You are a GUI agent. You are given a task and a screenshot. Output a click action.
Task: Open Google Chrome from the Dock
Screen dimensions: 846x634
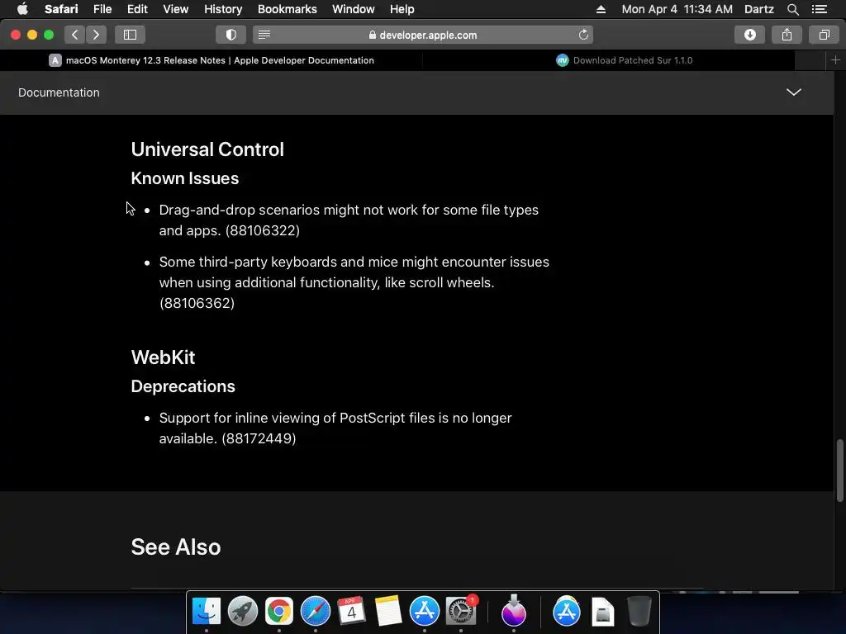(x=279, y=612)
